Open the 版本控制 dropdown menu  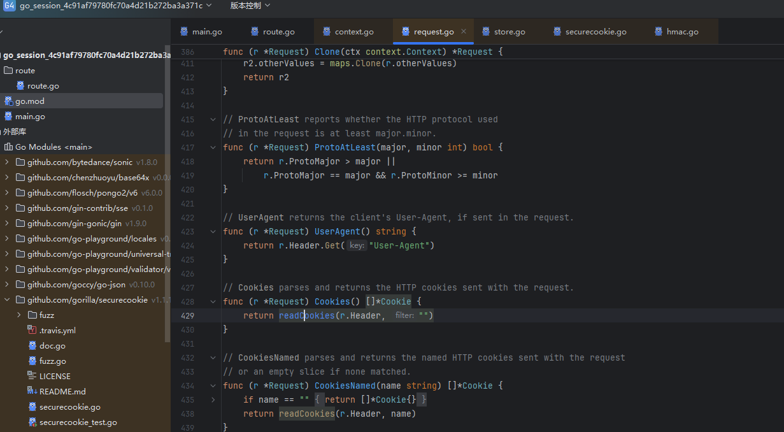tap(250, 6)
